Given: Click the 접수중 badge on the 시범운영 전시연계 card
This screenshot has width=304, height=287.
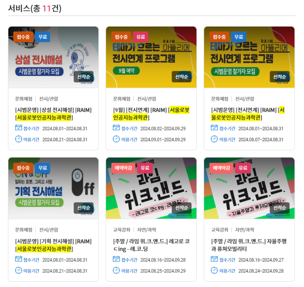Looking at the screenshot, I should point(219,37).
